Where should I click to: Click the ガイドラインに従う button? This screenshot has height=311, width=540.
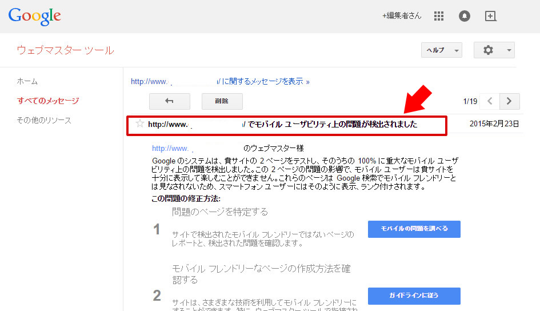click(414, 296)
